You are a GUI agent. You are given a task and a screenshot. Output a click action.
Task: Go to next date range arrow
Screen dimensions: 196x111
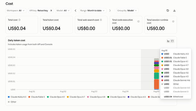point(110,11)
